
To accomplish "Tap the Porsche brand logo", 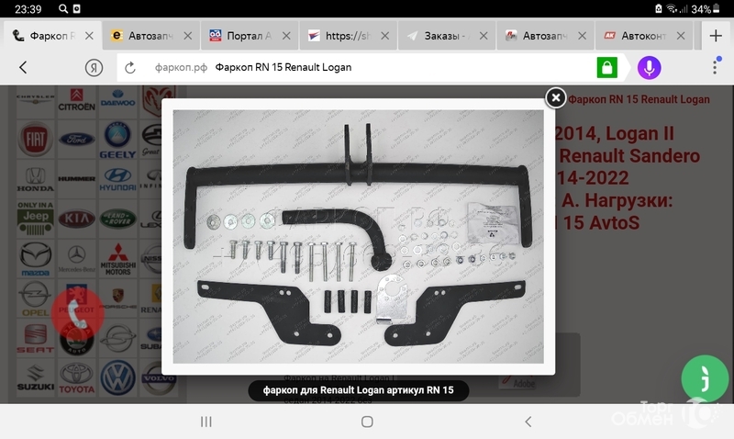I will pyautogui.click(x=117, y=298).
